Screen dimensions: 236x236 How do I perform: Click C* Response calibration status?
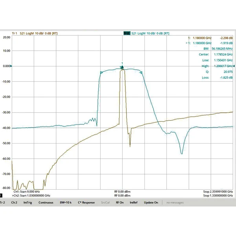pyautogui.click(x=86, y=203)
